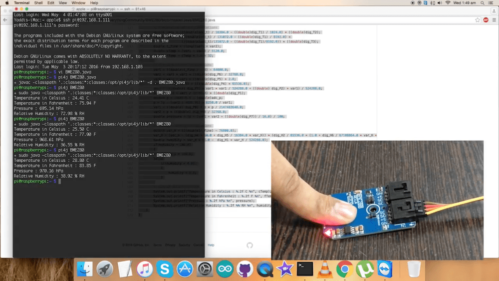Open the Shell menu
Screen dimensions: 499x281
pyautogui.click(x=38, y=3)
